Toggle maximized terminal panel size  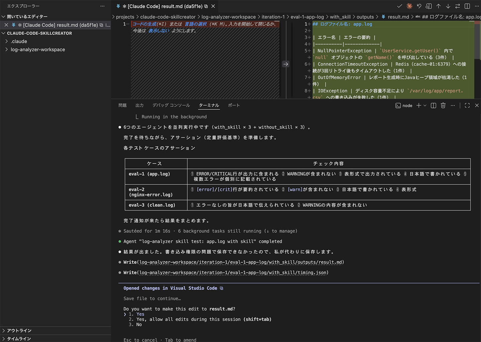tap(467, 105)
